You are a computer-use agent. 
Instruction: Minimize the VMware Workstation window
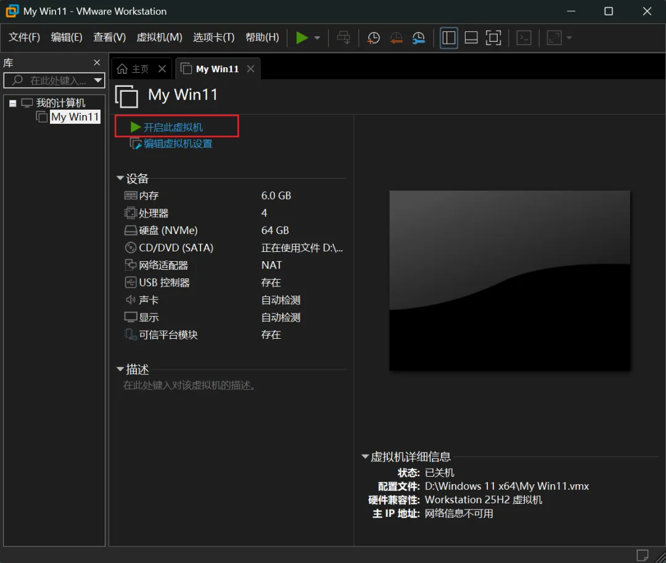click(571, 11)
